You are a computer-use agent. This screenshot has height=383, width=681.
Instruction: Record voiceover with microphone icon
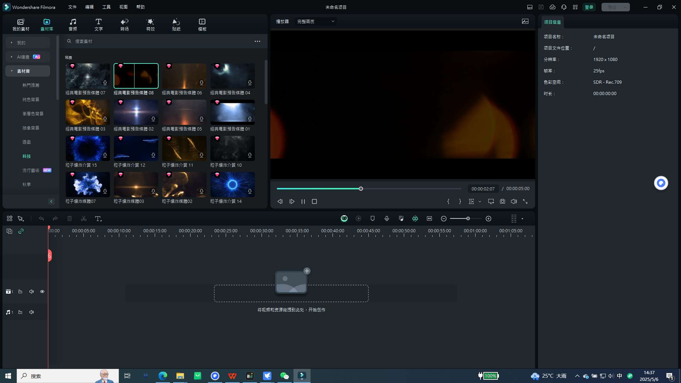click(387, 219)
